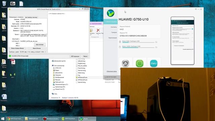Screen dimensions: 215x121
Task: Select MTKdroidTools file with green shield icon
Action: pyautogui.click(x=82, y=78)
